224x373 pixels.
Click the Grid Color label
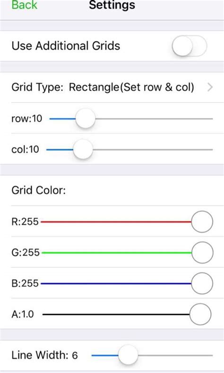pyautogui.click(x=39, y=190)
